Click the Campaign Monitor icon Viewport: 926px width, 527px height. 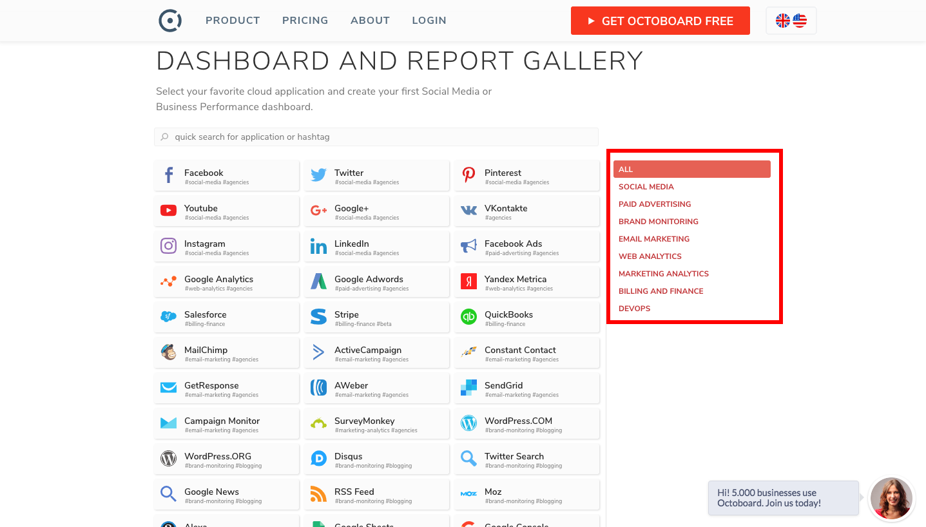[x=168, y=423]
